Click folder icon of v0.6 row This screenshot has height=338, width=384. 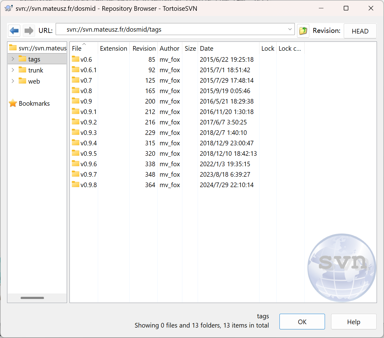[76, 59]
